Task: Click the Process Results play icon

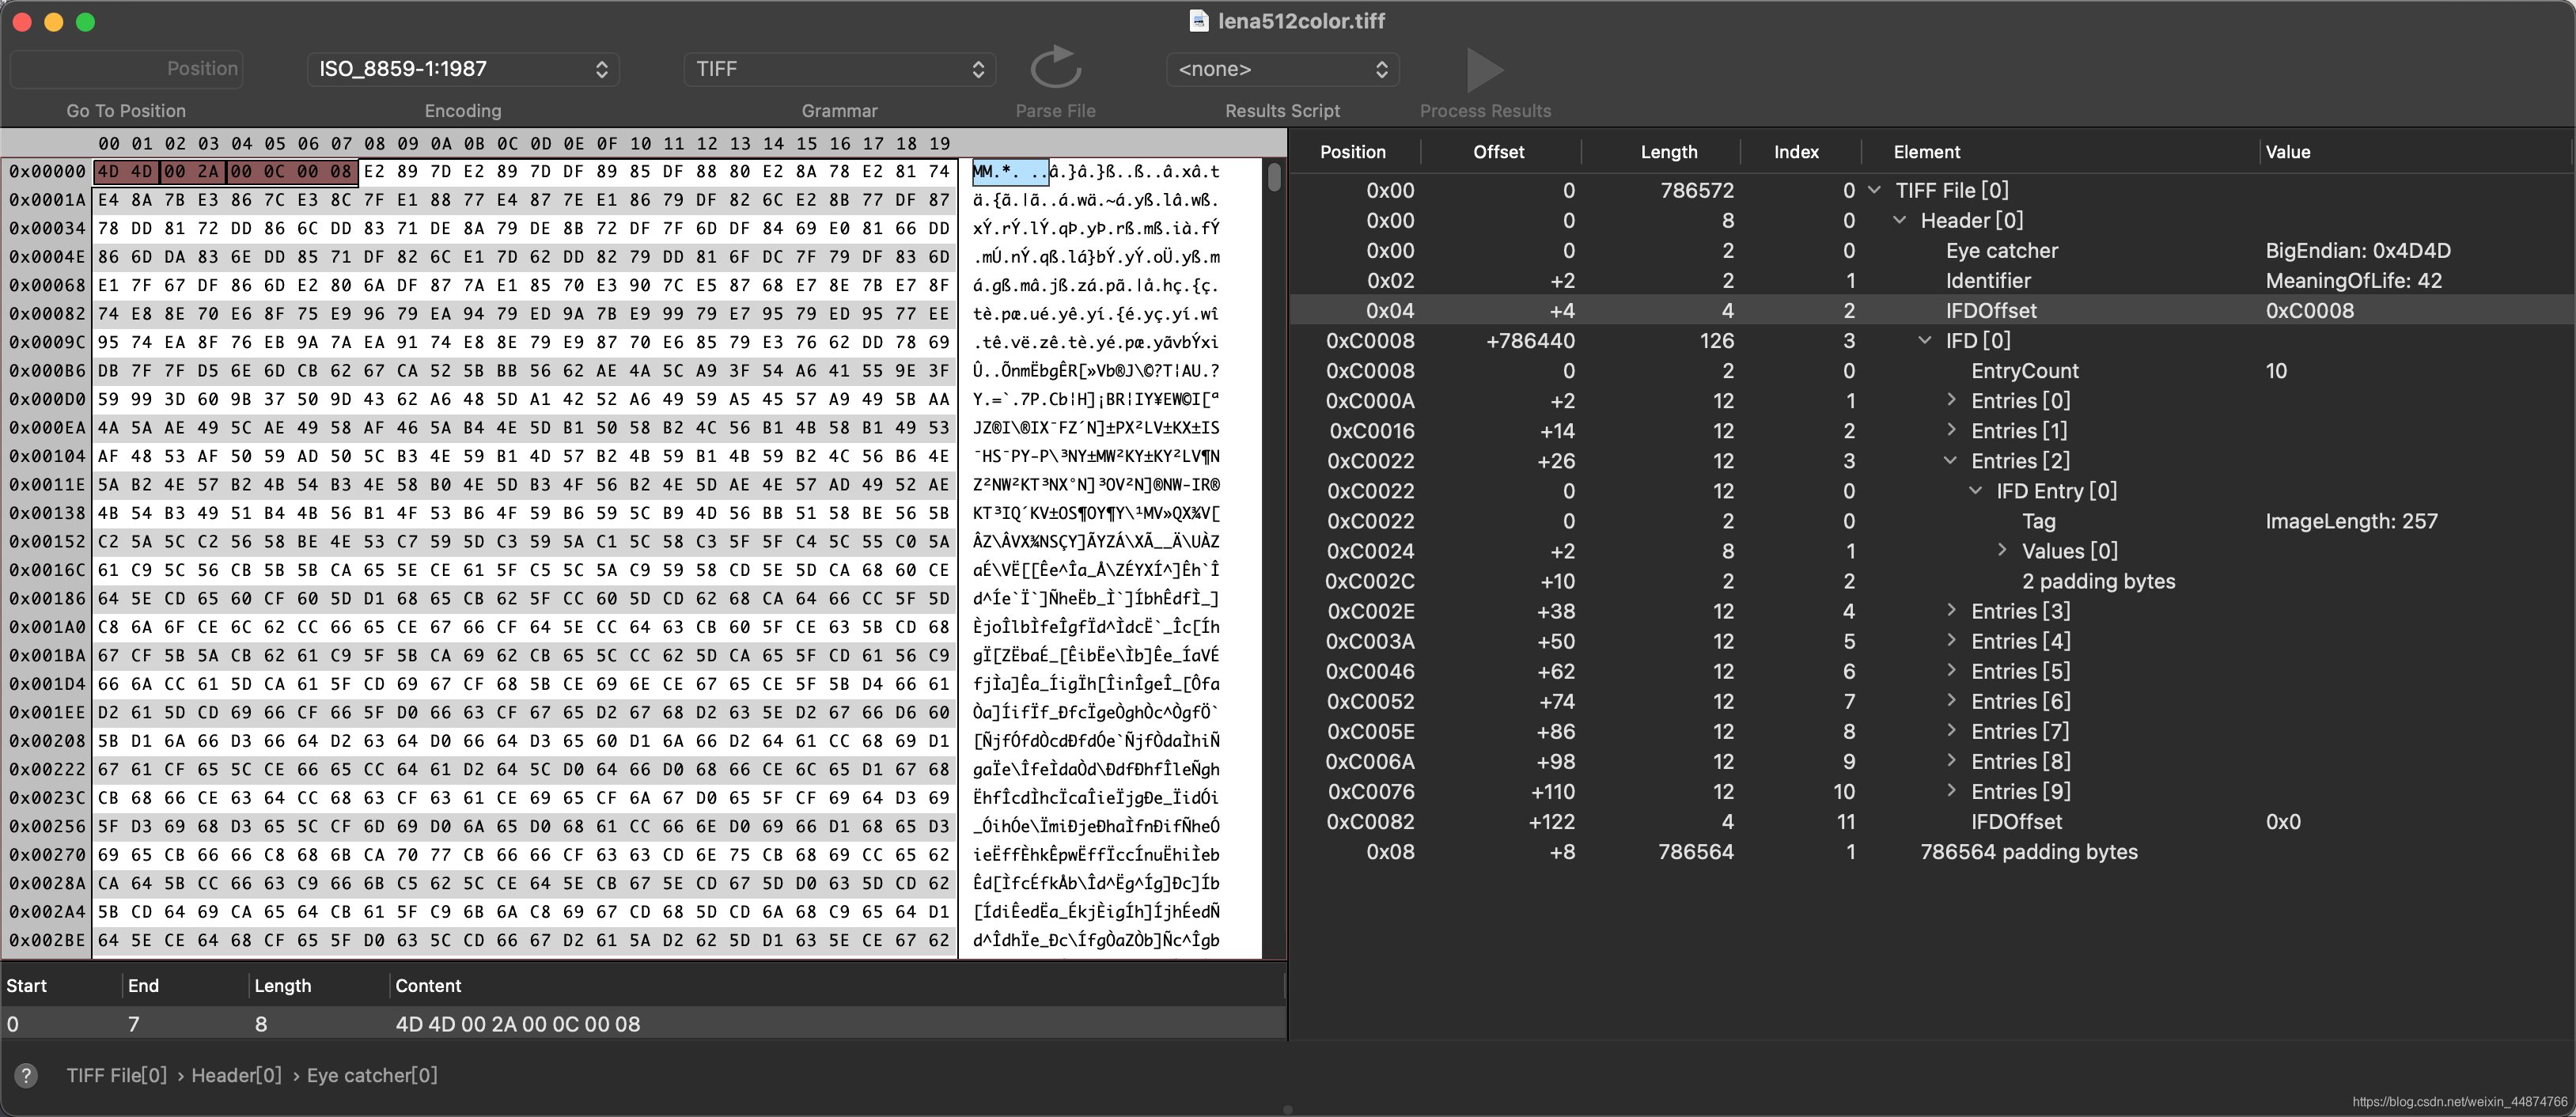Action: (1483, 69)
